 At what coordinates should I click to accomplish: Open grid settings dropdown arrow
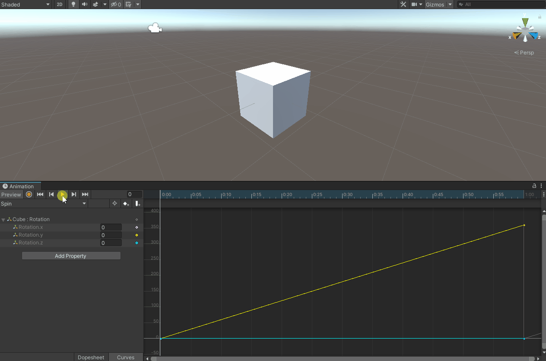click(137, 4)
